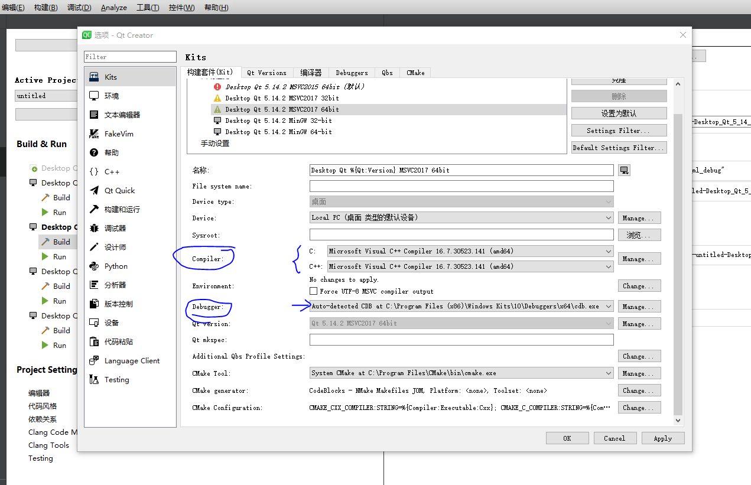Select the Desktop Qt 5.14.2 MSVC2015 64bit kit

click(x=294, y=87)
